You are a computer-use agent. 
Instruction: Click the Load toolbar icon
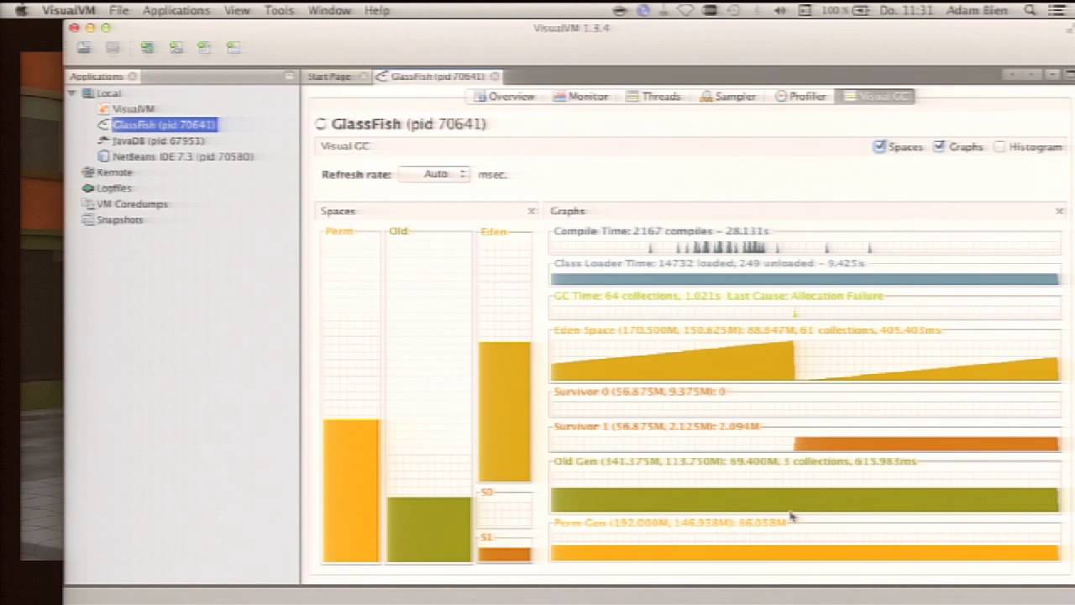(84, 49)
